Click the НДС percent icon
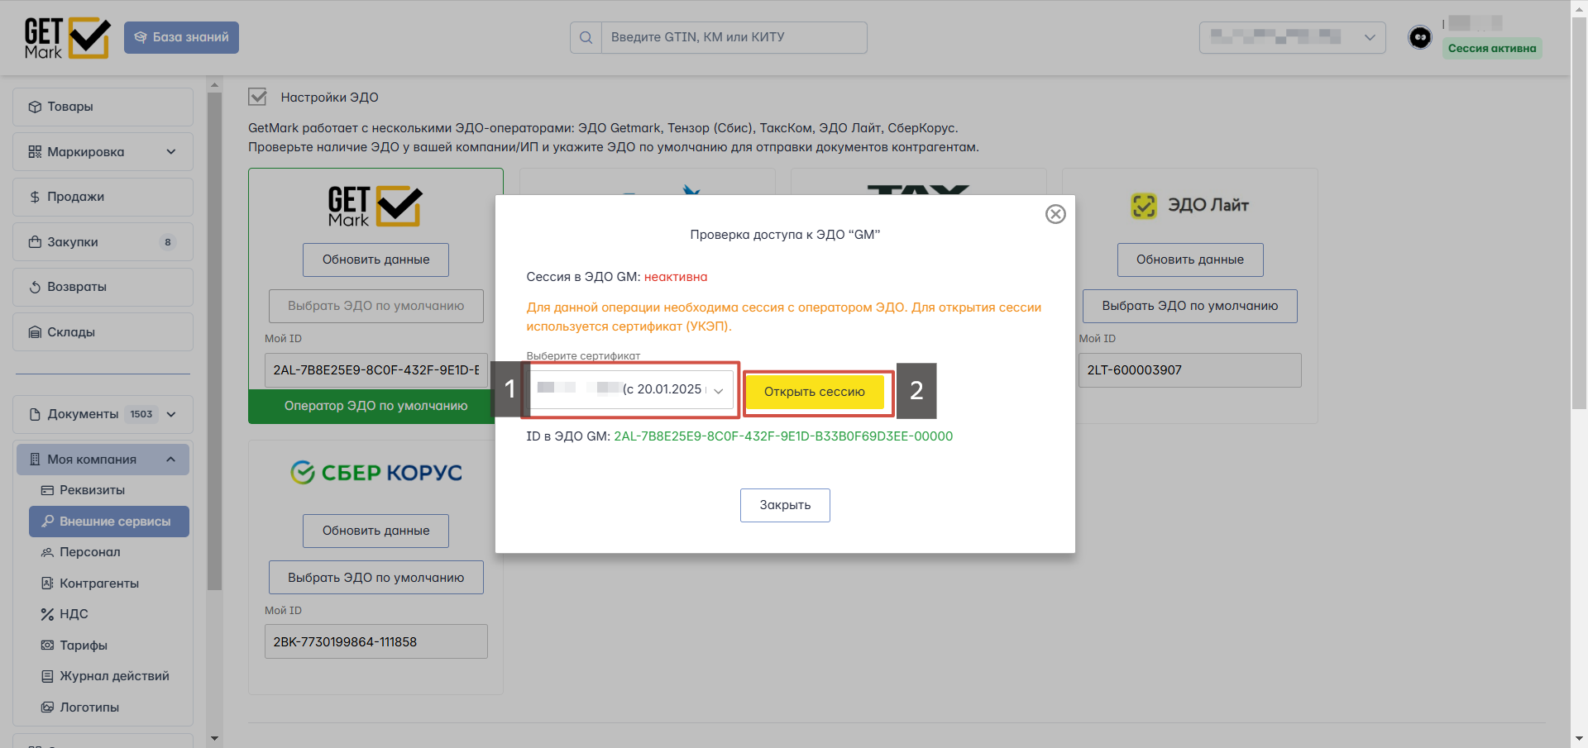 click(x=47, y=614)
